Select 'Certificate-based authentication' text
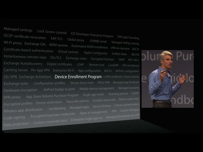 pos(28,50)
